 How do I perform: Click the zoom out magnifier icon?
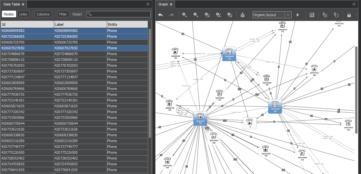point(196,15)
